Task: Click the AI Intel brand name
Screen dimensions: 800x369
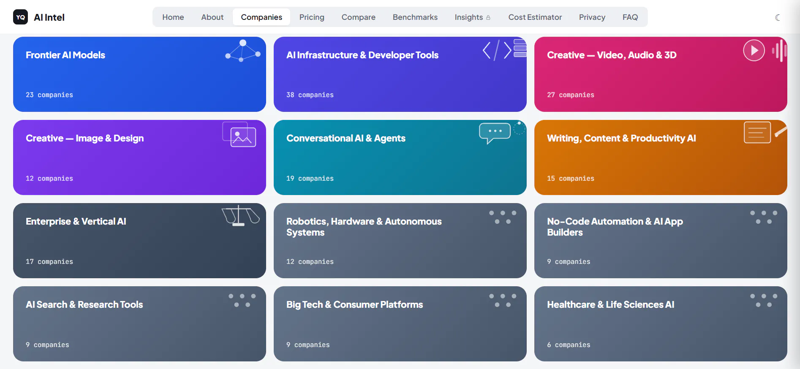Action: pyautogui.click(x=49, y=17)
